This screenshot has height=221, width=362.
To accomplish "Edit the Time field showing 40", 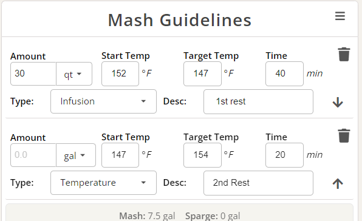I will coord(284,74).
